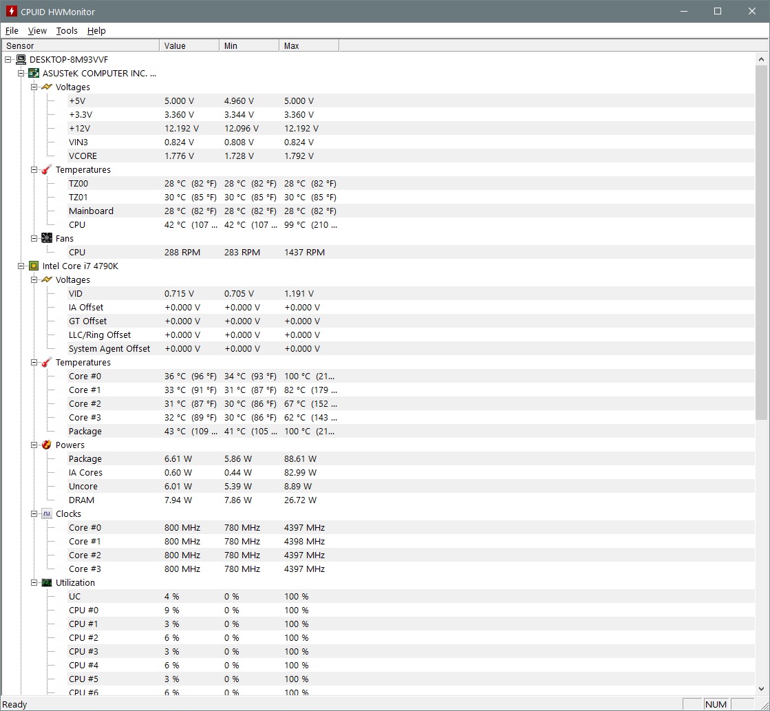The height and width of the screenshot is (711, 770).
Task: Click the ASUSTeK motherboard icon
Action: [34, 73]
